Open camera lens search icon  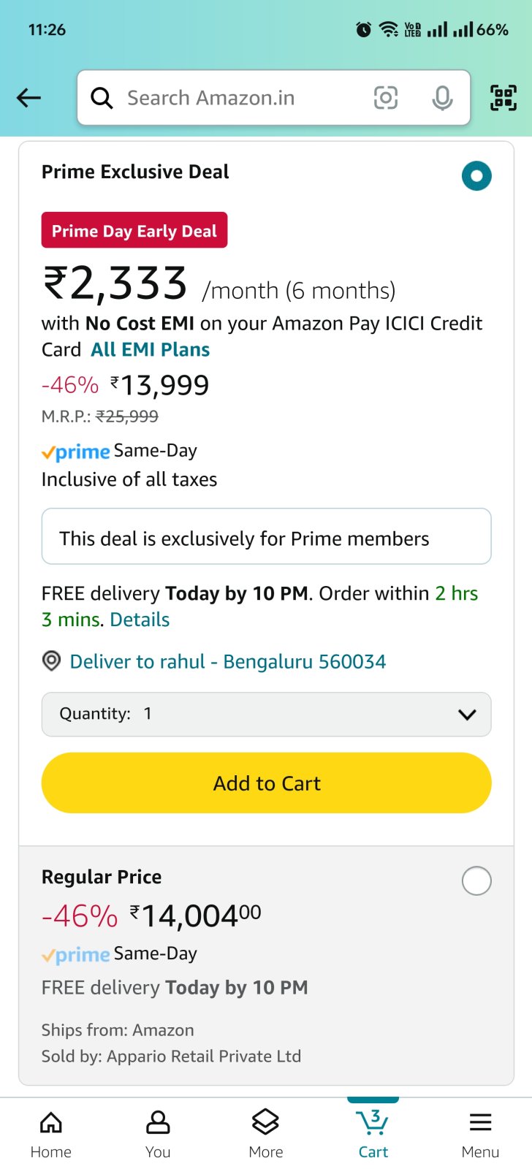coord(386,97)
